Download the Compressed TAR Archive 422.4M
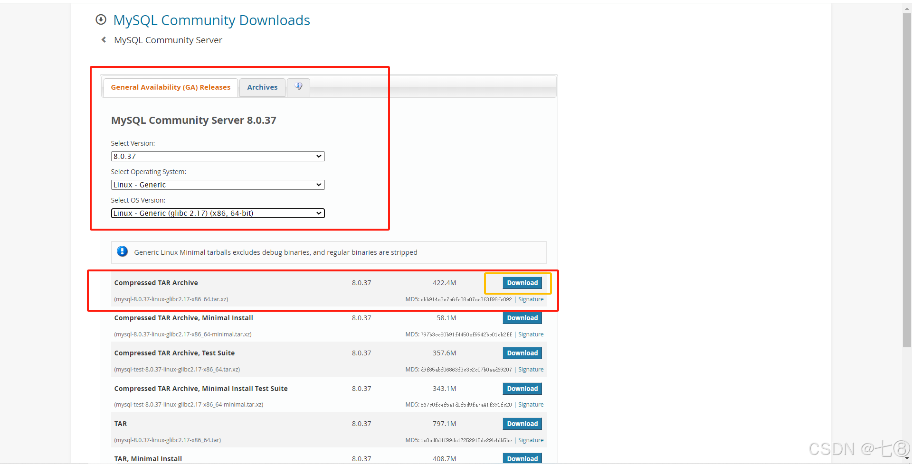 point(522,283)
